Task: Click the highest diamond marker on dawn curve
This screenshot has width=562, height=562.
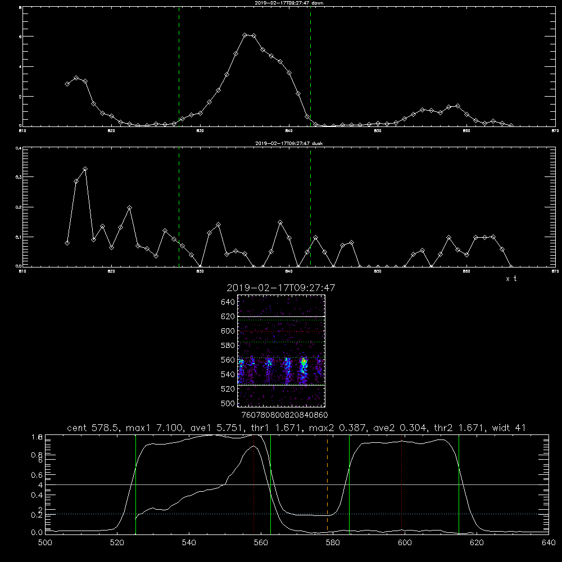Action: pyautogui.click(x=245, y=35)
